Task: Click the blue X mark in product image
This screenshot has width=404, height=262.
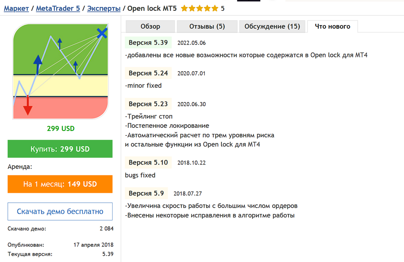Action: pos(102,33)
